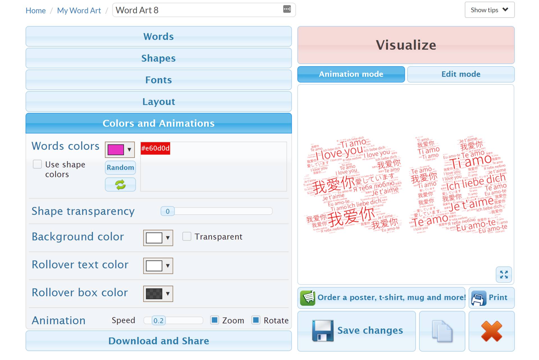Open the Show tips dropdown
539x360 pixels.
pyautogui.click(x=489, y=10)
